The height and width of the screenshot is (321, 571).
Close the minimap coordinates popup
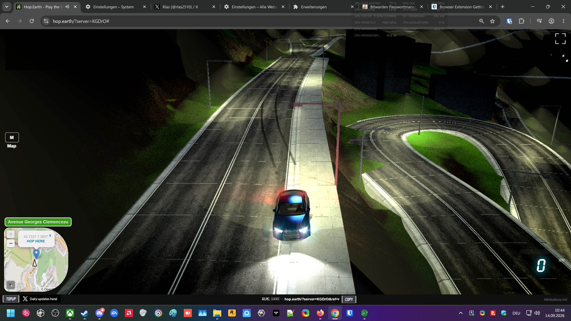50,235
